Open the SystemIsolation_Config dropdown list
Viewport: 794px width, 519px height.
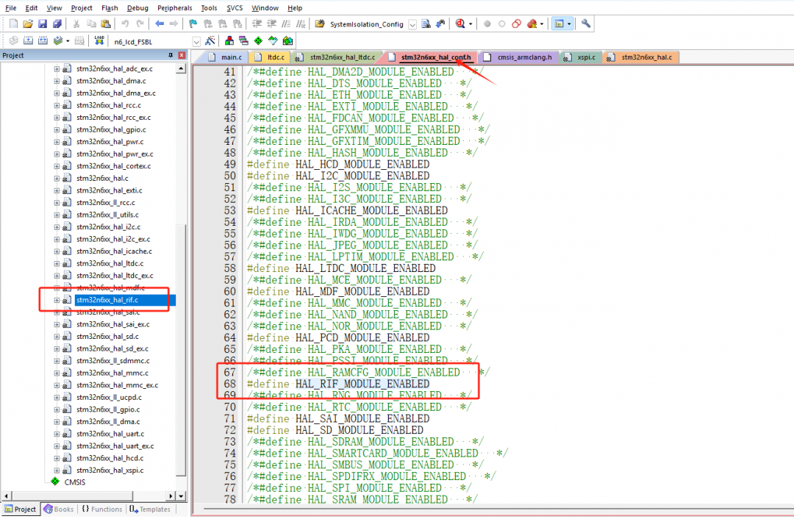(412, 24)
